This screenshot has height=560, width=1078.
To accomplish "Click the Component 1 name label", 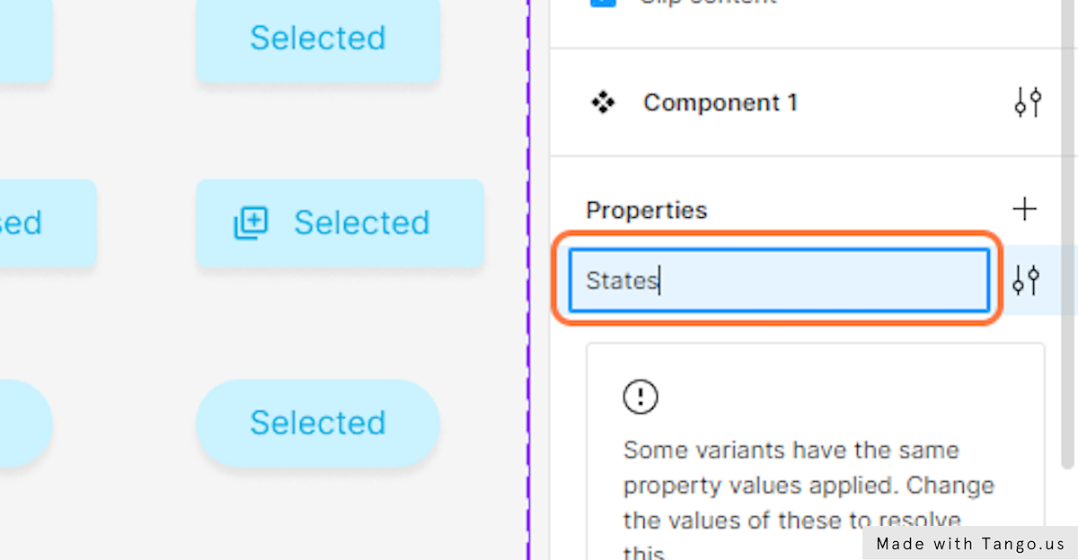I will tap(720, 103).
